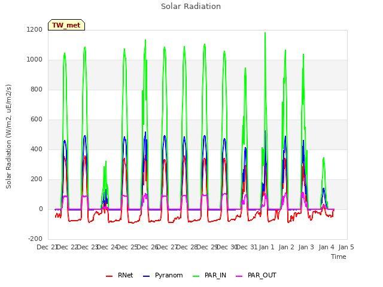This screenshot has height=287, width=383.
Task: Click the 0 y-axis tick label
Action: point(41,209)
